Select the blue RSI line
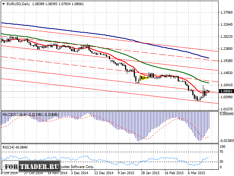This screenshot has width=234, height=176. [110, 159]
